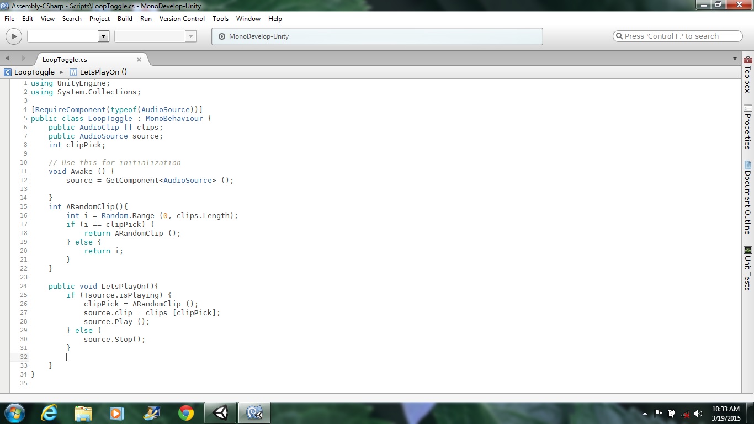Navigate back with the left arrow icon
The width and height of the screenshot is (754, 424).
tap(8, 58)
